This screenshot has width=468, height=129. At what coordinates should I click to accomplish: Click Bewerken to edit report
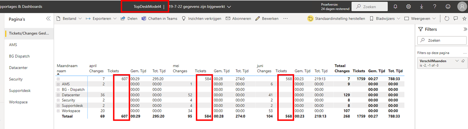(x=267, y=18)
